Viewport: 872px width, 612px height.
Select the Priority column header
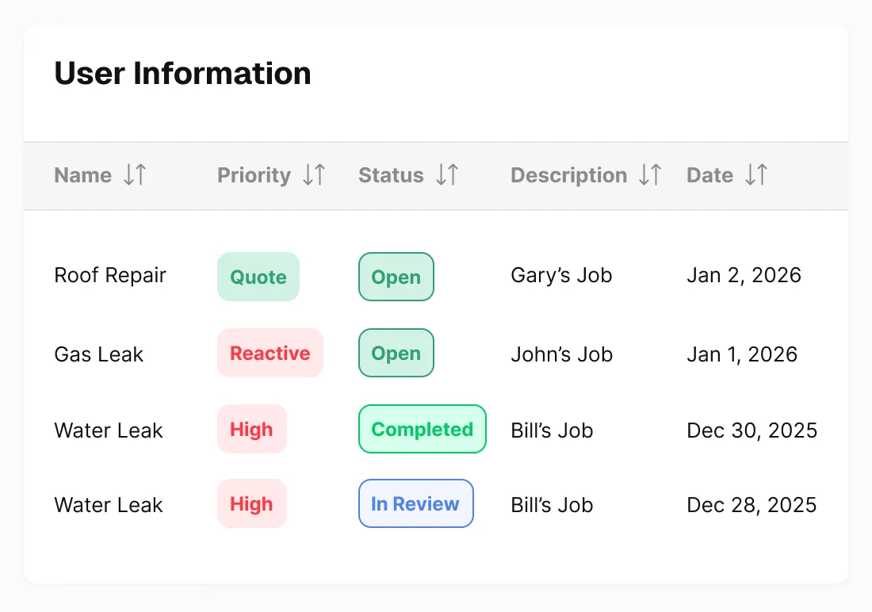(x=254, y=175)
